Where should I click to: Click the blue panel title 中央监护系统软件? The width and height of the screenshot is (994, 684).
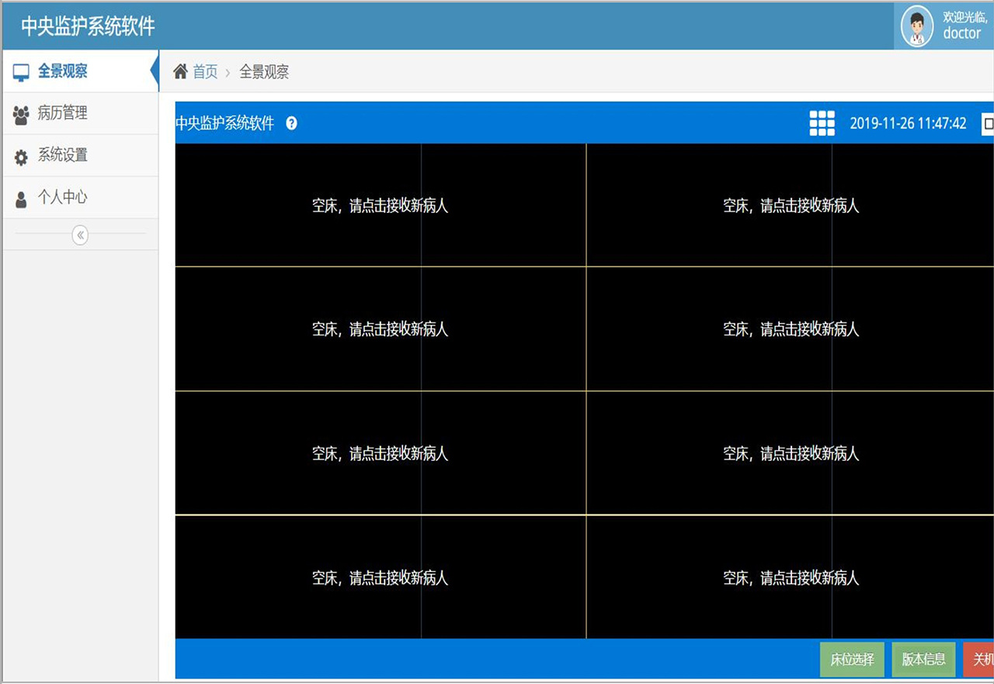[224, 124]
